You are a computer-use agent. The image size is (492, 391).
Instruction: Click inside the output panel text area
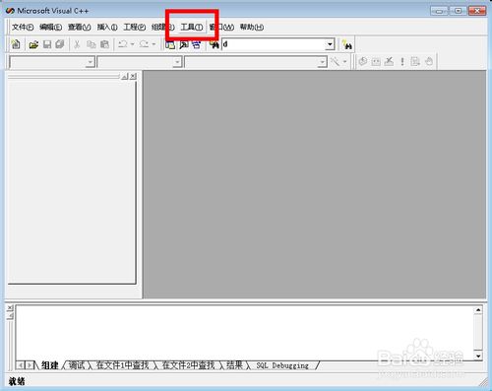pos(245,333)
